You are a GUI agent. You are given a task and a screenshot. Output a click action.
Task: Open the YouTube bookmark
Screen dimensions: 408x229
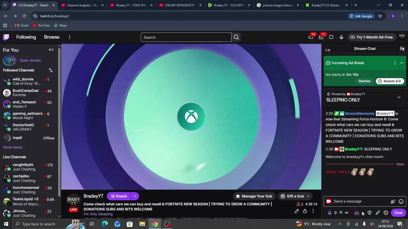coord(41,25)
